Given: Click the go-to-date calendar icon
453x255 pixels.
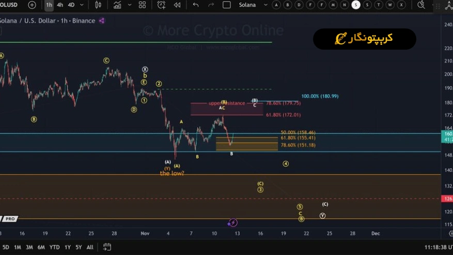Looking at the screenshot, I should (107, 247).
